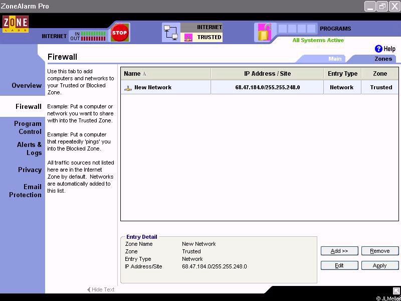The image size is (401, 301).
Task: Close the ZoneAlarm Pro window
Action: [x=395, y=7]
